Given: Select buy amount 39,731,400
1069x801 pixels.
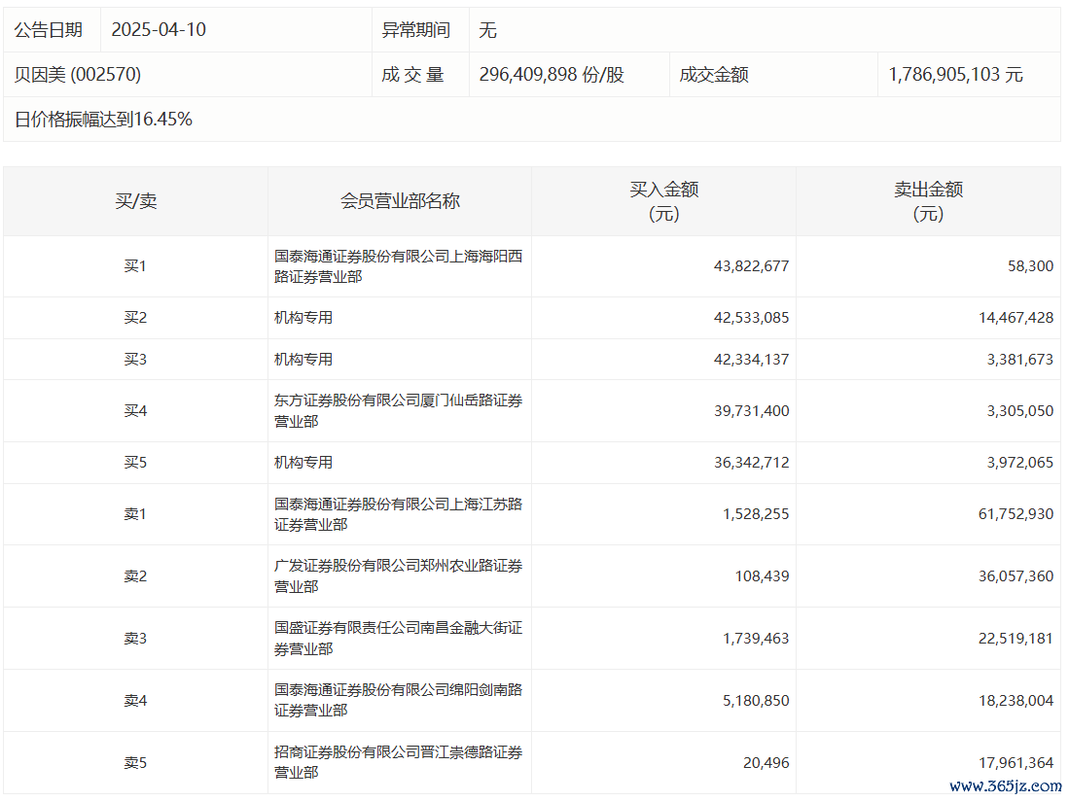Looking at the screenshot, I should click(x=751, y=411).
